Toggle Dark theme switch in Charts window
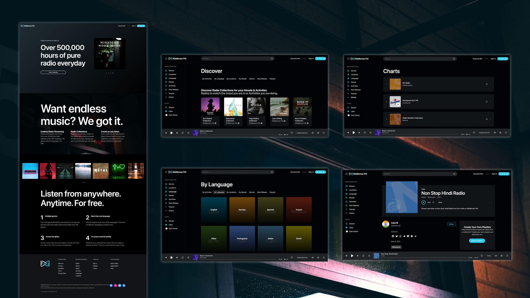530x298 pixels. point(349,115)
